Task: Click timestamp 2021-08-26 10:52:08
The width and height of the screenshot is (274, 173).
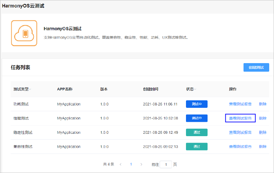Action: (161, 118)
